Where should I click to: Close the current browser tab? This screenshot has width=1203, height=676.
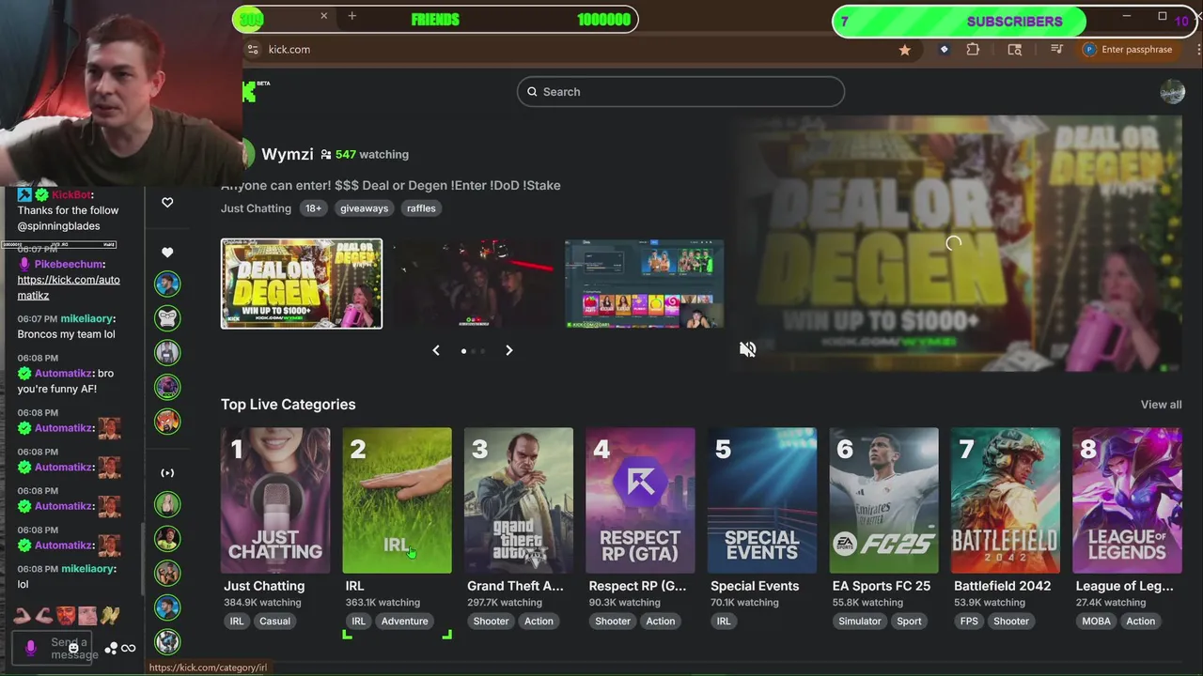323,16
